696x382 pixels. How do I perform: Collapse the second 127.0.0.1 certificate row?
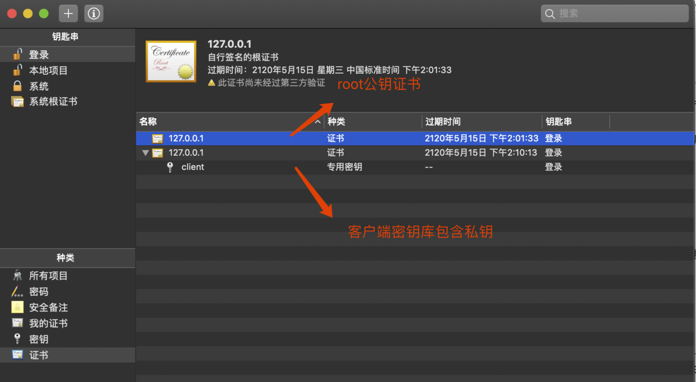coord(145,153)
